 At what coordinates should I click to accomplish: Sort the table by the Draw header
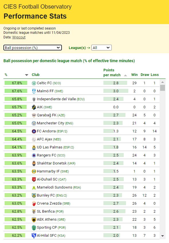click(145, 75)
